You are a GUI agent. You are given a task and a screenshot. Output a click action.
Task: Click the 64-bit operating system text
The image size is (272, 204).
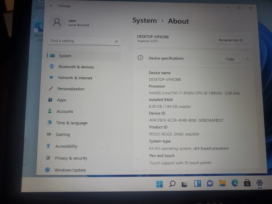pos(189,148)
